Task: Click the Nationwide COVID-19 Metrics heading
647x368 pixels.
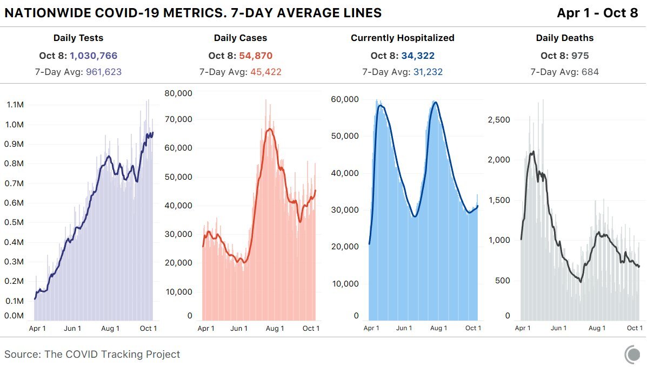Action: click(193, 13)
